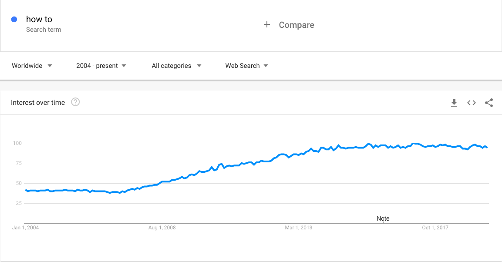Open the "Web Search" type dropdown
The height and width of the screenshot is (262, 502).
click(246, 66)
